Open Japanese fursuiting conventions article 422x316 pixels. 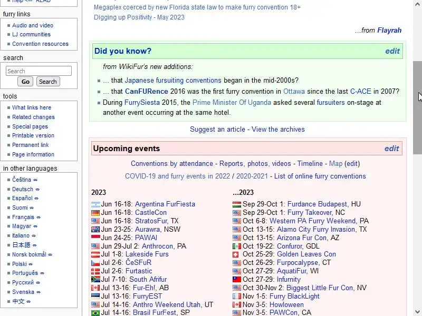tap(173, 81)
